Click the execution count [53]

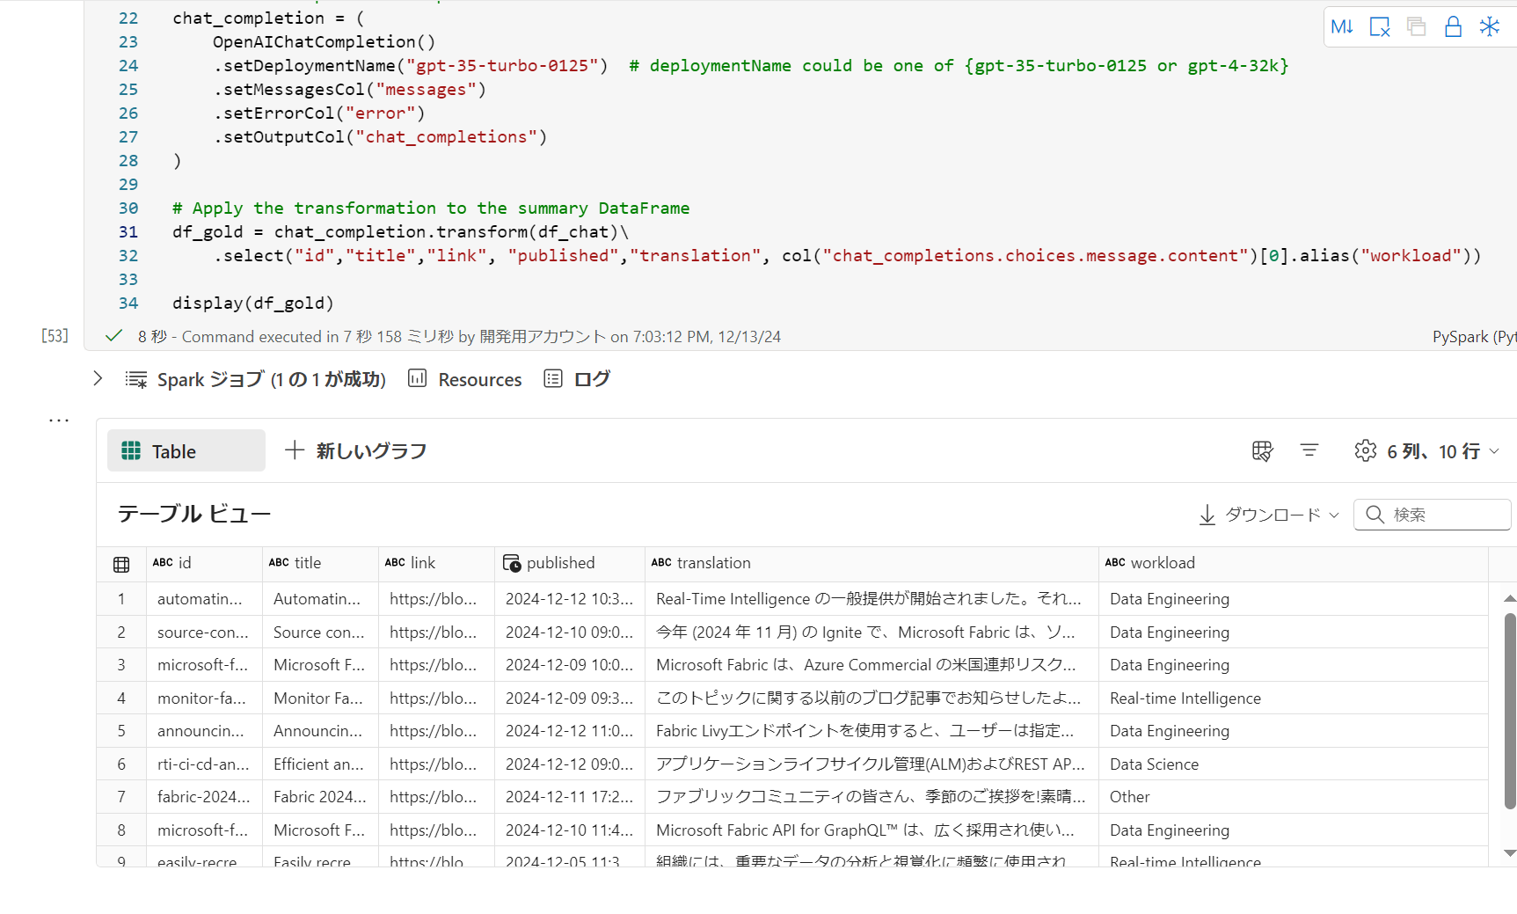click(55, 336)
